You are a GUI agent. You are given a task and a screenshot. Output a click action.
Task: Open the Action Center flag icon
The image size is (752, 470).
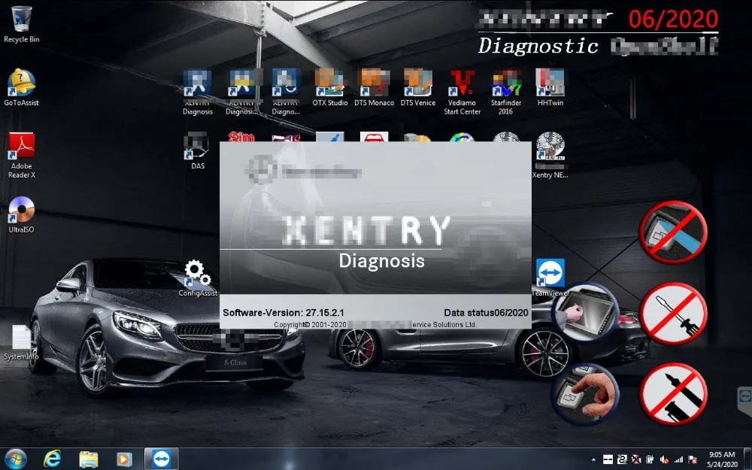[693, 459]
